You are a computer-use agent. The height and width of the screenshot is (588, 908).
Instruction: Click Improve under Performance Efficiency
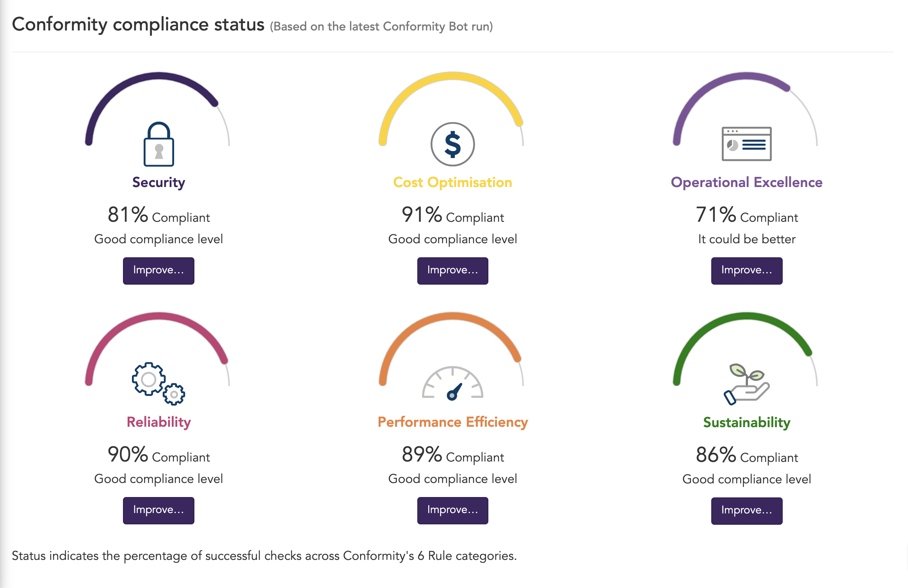pos(452,510)
